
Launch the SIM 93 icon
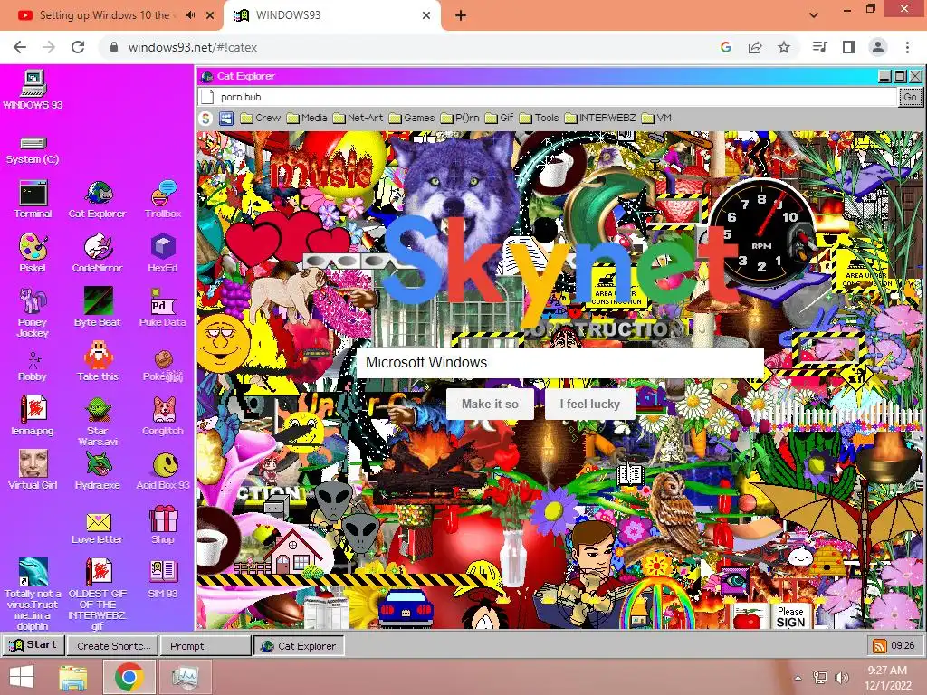[163, 579]
